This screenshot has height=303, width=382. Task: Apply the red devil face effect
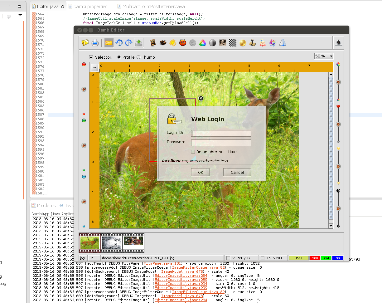click(182, 43)
